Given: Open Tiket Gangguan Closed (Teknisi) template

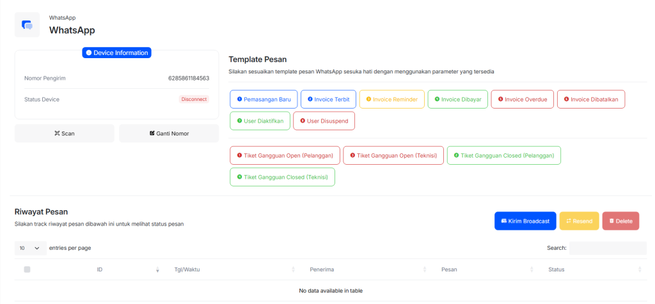Looking at the screenshot, I should tap(282, 177).
